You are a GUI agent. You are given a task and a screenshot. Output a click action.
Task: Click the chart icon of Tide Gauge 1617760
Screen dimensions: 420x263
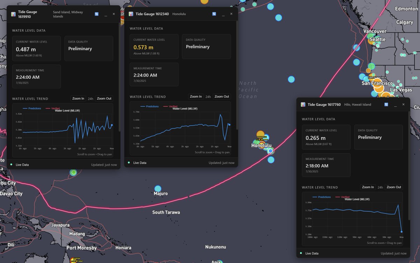pos(303,105)
